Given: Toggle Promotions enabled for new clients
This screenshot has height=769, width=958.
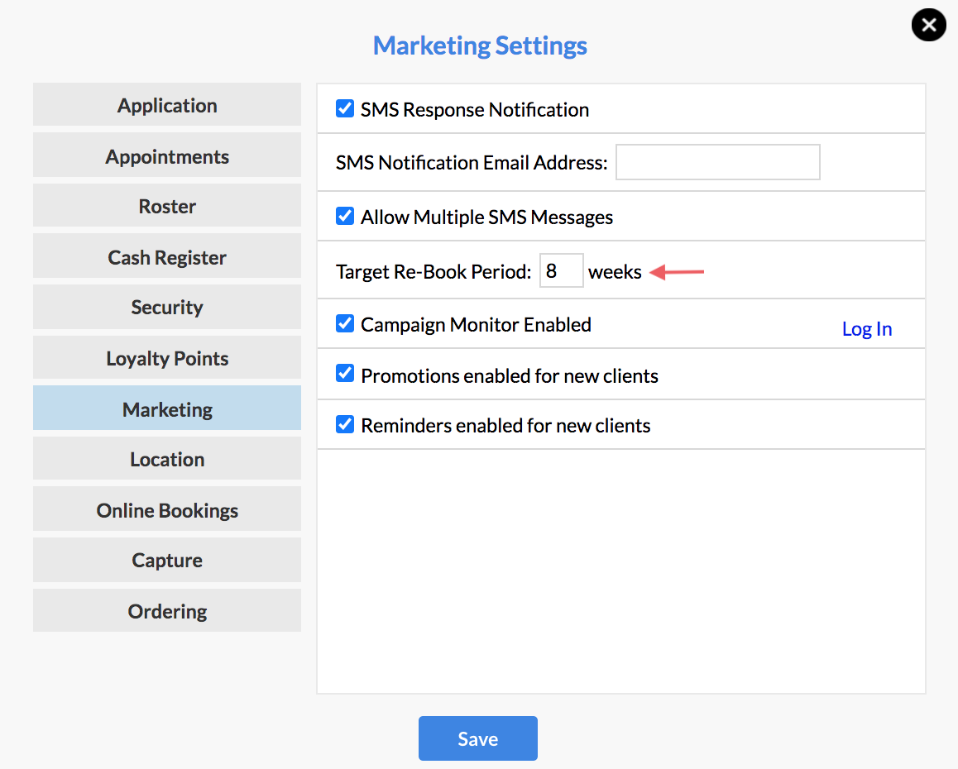Looking at the screenshot, I should click(345, 374).
